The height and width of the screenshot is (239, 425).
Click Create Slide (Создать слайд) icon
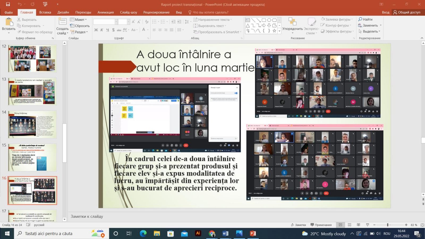click(62, 22)
